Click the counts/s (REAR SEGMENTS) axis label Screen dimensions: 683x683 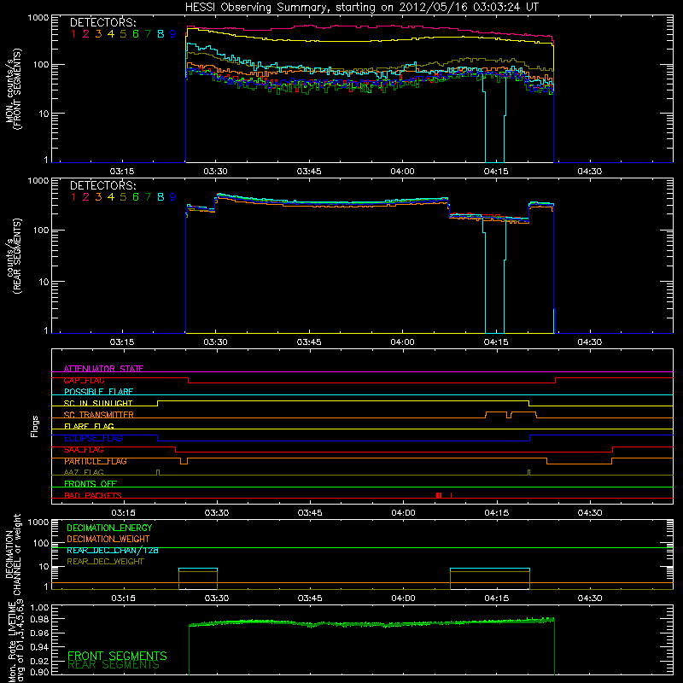(14, 256)
